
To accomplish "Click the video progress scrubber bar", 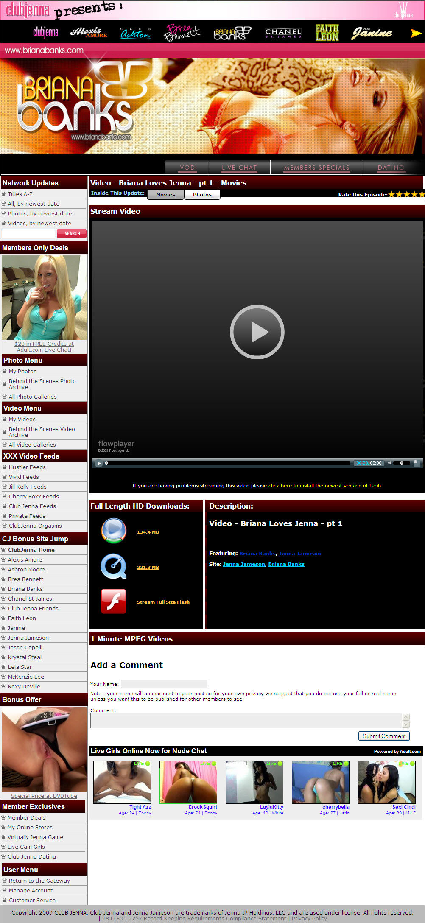I will pyautogui.click(x=228, y=463).
